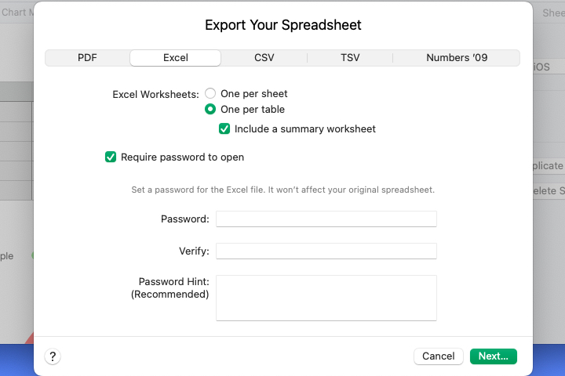Click the Password Hint text box
This screenshot has width=565, height=376.
click(x=326, y=297)
